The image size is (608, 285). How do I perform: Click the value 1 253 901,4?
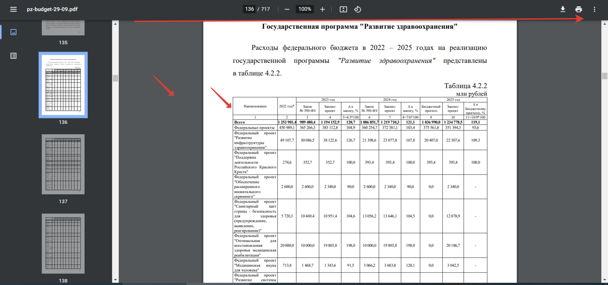(x=287, y=122)
